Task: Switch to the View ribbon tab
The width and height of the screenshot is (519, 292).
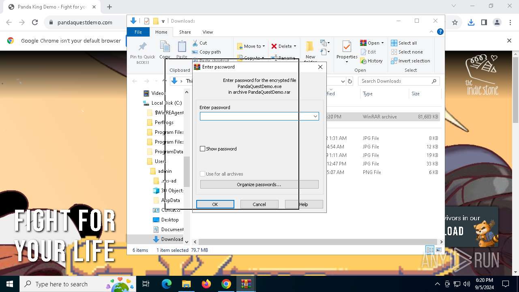Action: 208,32
